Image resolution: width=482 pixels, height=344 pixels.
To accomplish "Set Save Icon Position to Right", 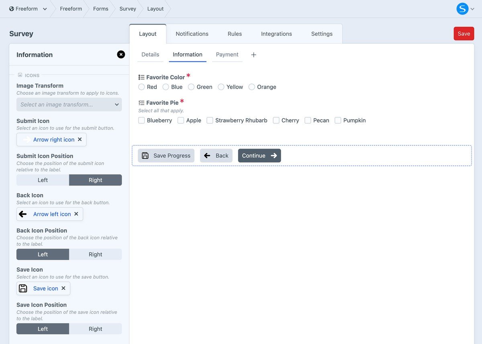I will point(95,329).
